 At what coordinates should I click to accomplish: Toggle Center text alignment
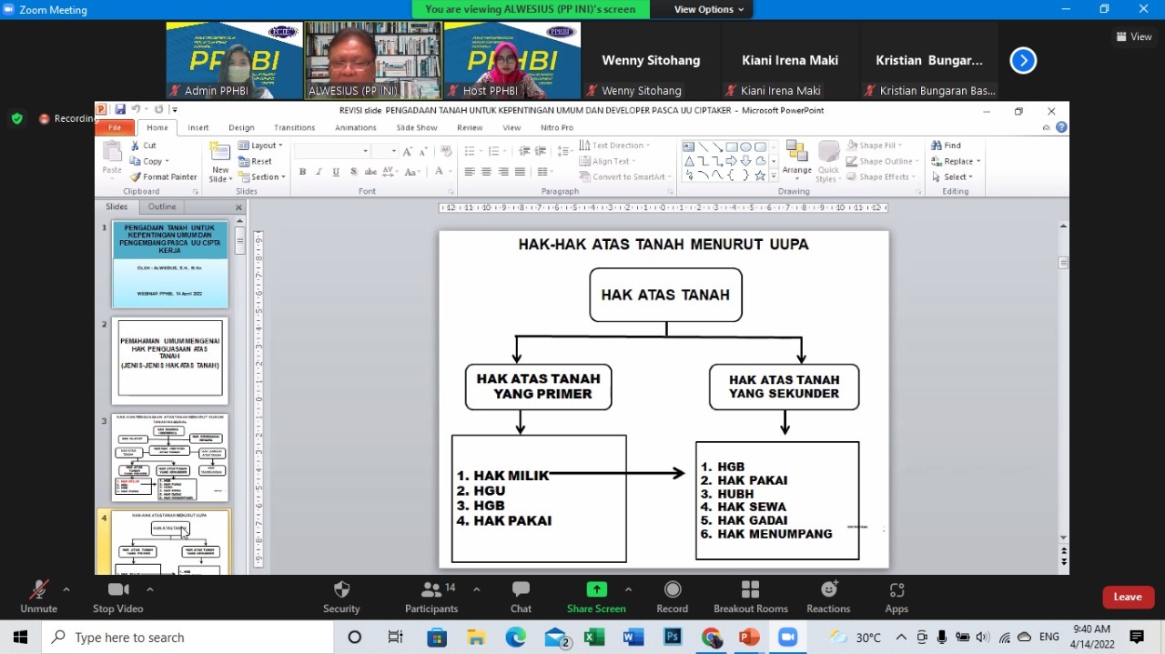point(486,172)
